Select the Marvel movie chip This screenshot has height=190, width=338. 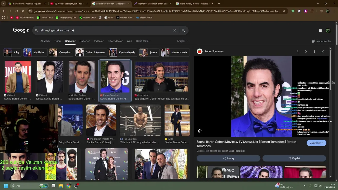[x=175, y=53]
